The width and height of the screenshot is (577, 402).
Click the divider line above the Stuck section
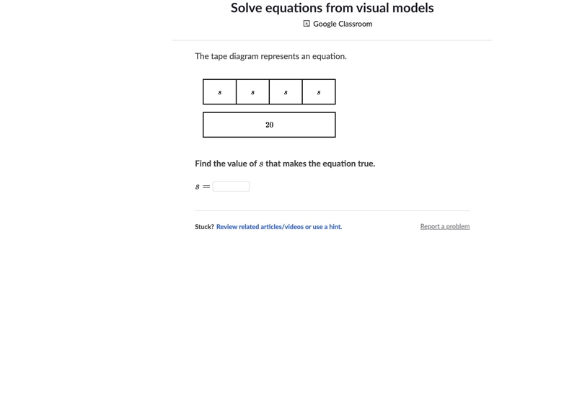(x=332, y=210)
